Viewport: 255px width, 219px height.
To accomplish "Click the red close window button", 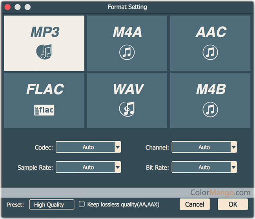I will [7, 7].
